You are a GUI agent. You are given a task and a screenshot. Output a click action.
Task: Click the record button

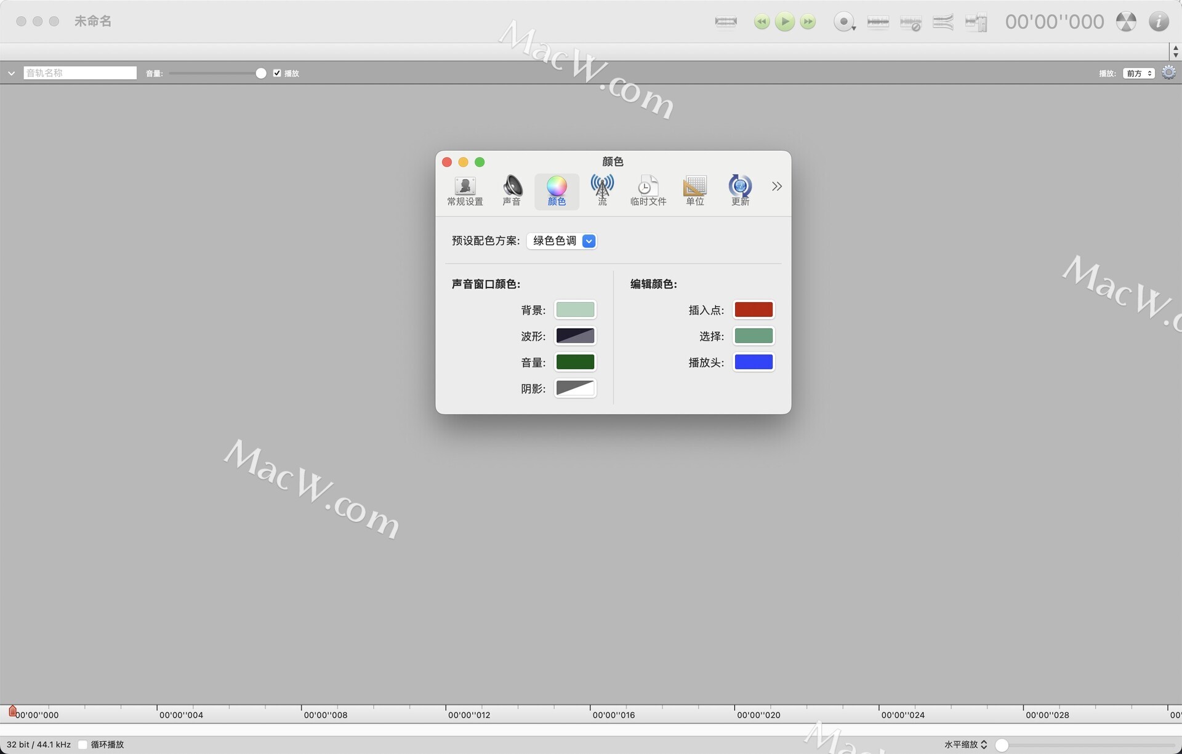coord(843,22)
